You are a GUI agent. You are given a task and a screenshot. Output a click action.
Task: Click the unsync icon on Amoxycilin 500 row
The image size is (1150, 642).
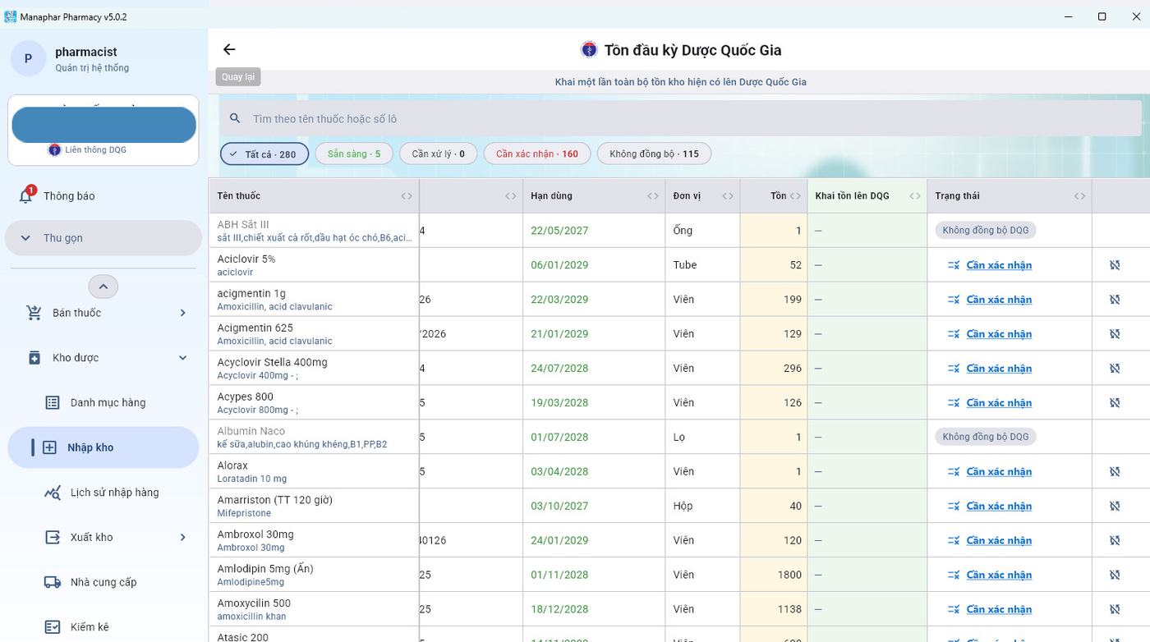[1115, 610]
